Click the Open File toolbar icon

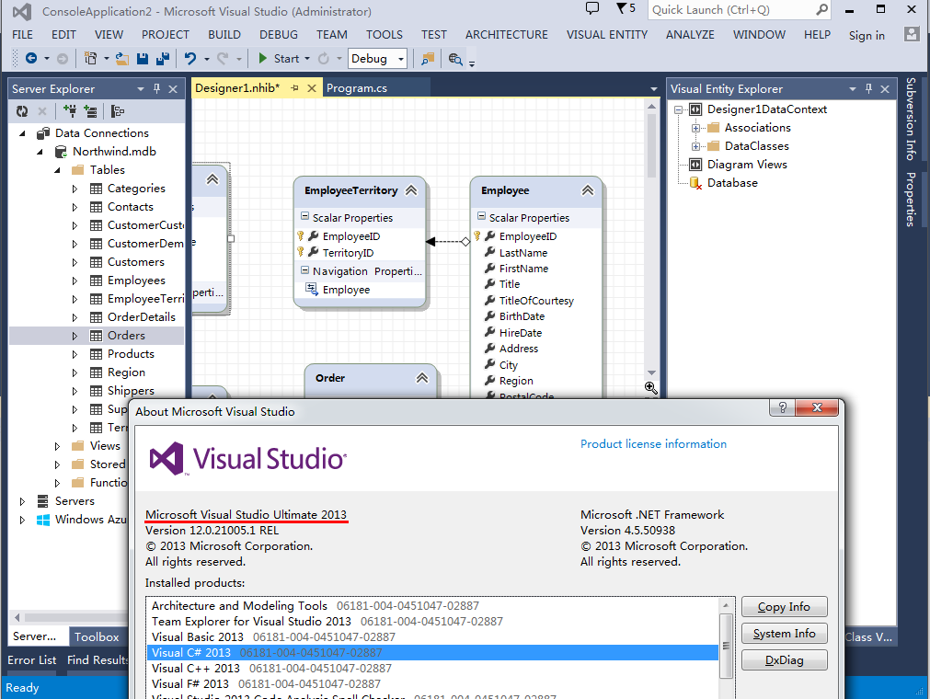click(122, 58)
